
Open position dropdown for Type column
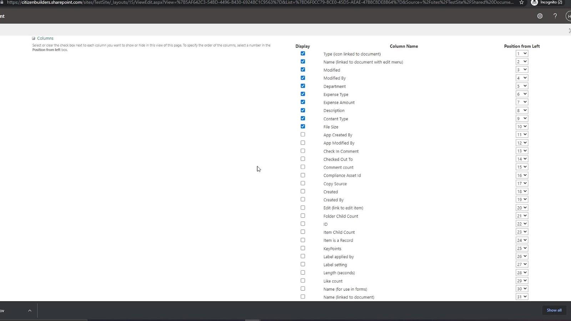pyautogui.click(x=522, y=53)
